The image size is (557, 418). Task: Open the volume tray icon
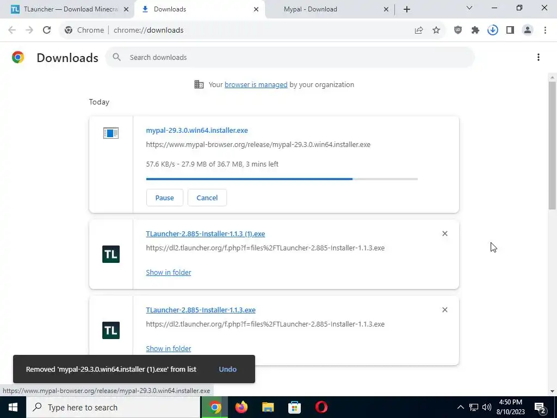(x=487, y=407)
